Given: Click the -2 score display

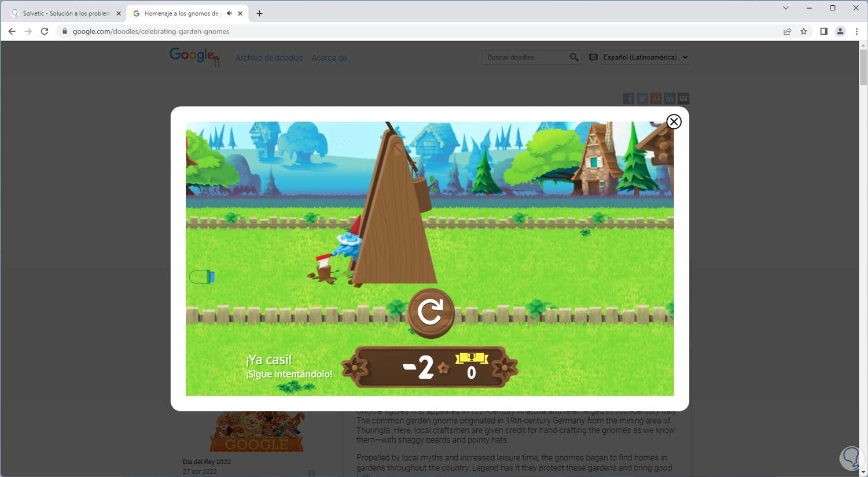Looking at the screenshot, I should click(x=418, y=367).
